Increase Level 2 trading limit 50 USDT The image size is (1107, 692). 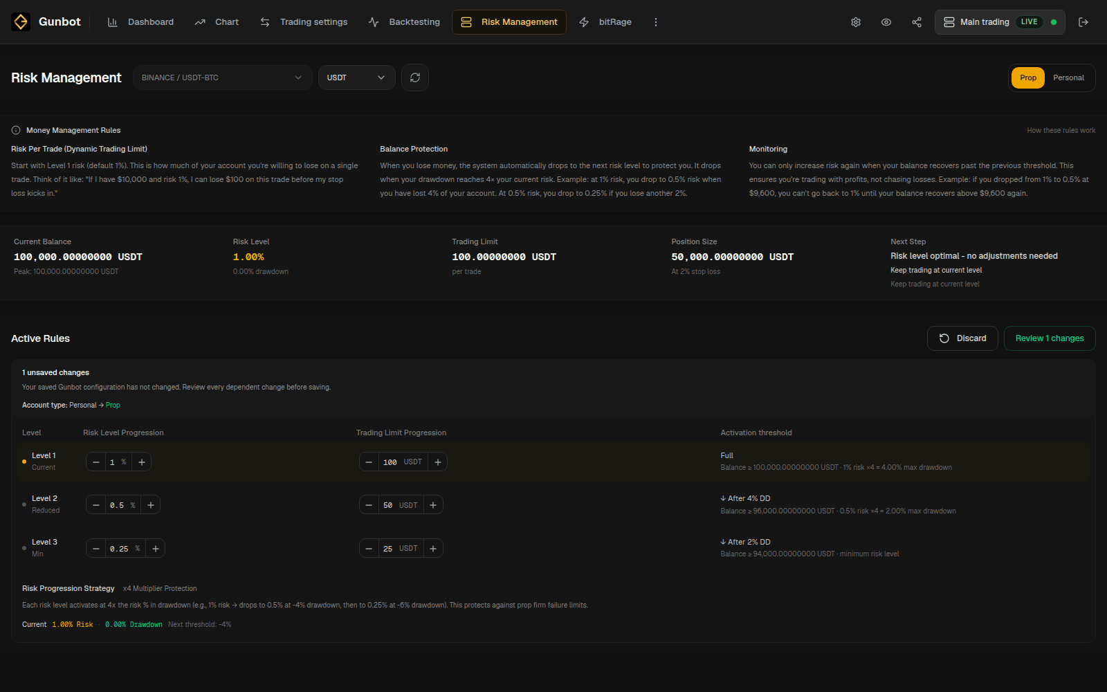pos(433,505)
